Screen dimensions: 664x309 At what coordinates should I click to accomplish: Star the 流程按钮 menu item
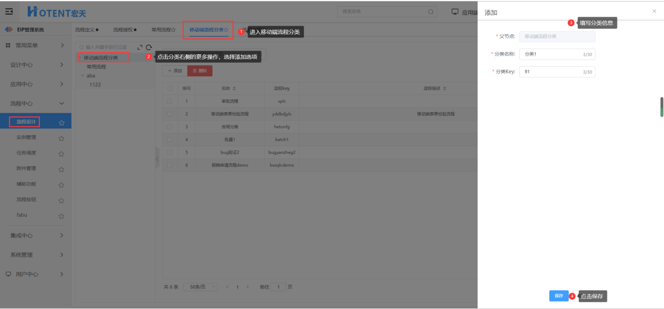pos(61,200)
